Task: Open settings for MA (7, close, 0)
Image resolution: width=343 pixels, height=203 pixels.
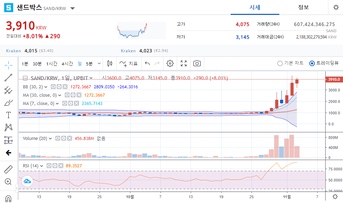Action: tap(70, 103)
